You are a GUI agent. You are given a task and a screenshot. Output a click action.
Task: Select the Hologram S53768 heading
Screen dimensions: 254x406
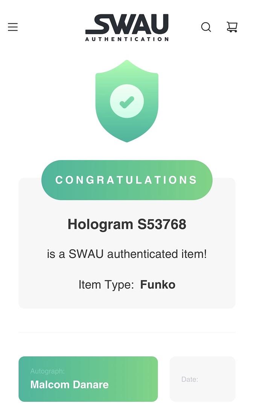tap(127, 224)
